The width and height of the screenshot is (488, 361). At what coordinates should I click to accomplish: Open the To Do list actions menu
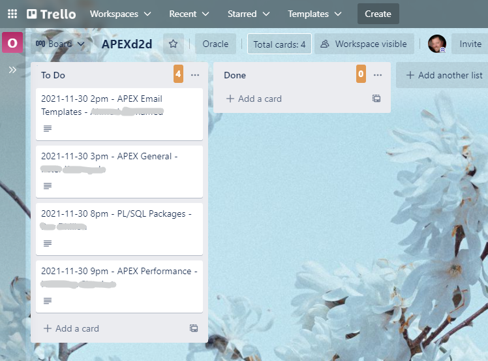coord(195,75)
